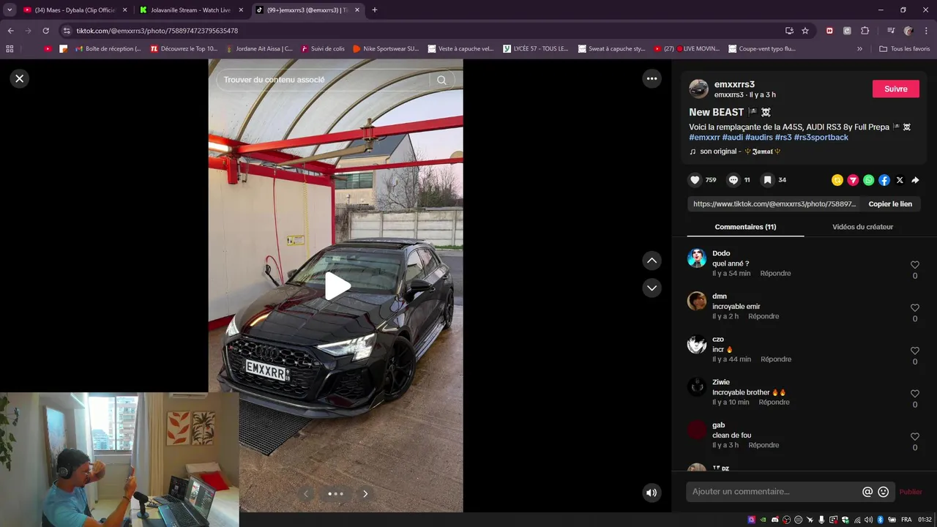Like dmn's comment

(915, 308)
